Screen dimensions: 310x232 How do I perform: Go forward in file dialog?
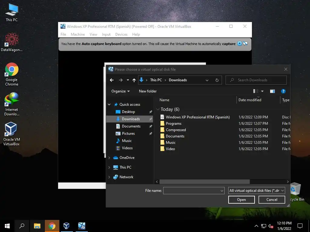120,80
